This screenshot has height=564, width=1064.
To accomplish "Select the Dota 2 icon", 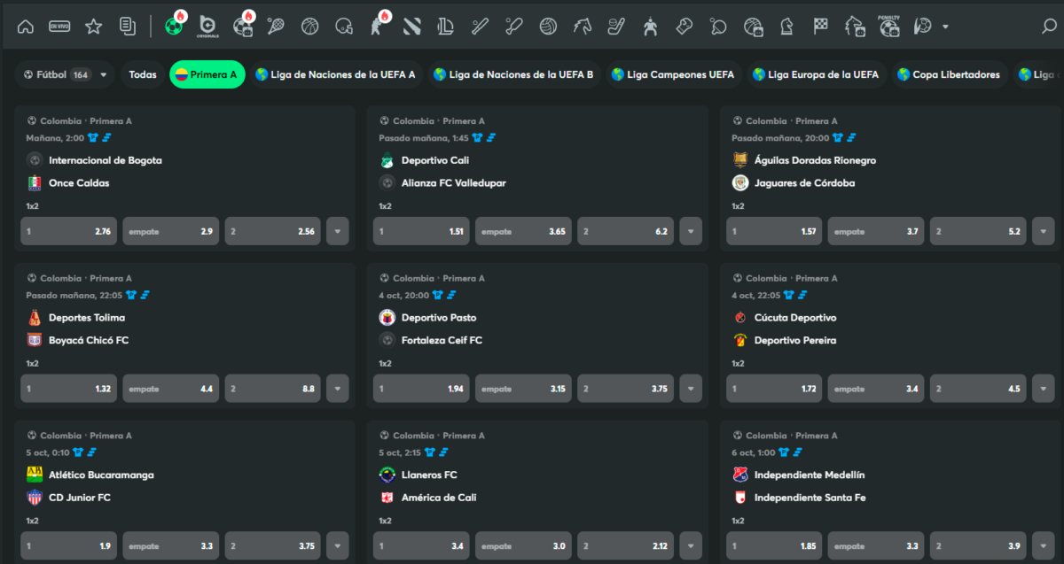I will tap(411, 27).
